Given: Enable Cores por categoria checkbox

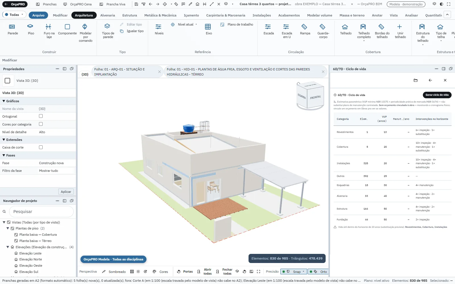Looking at the screenshot, I should pyautogui.click(x=41, y=124).
